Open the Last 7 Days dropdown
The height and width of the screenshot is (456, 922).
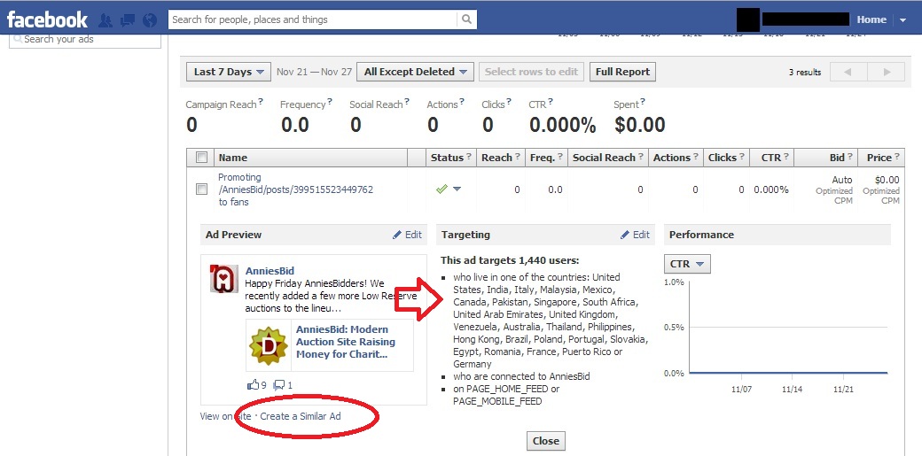tap(228, 72)
